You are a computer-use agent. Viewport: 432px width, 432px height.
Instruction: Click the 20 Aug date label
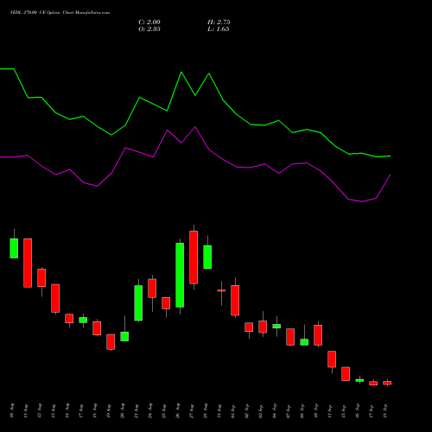[123, 410]
